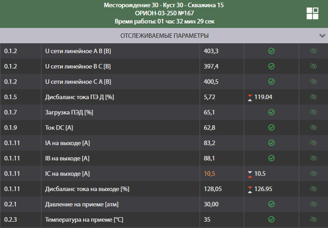Collapse the ОТСЛЕЖИВАЕМЫЕ ПАРАМЕТРЫ section chevron
The width and height of the screenshot is (328, 228).
point(322,36)
